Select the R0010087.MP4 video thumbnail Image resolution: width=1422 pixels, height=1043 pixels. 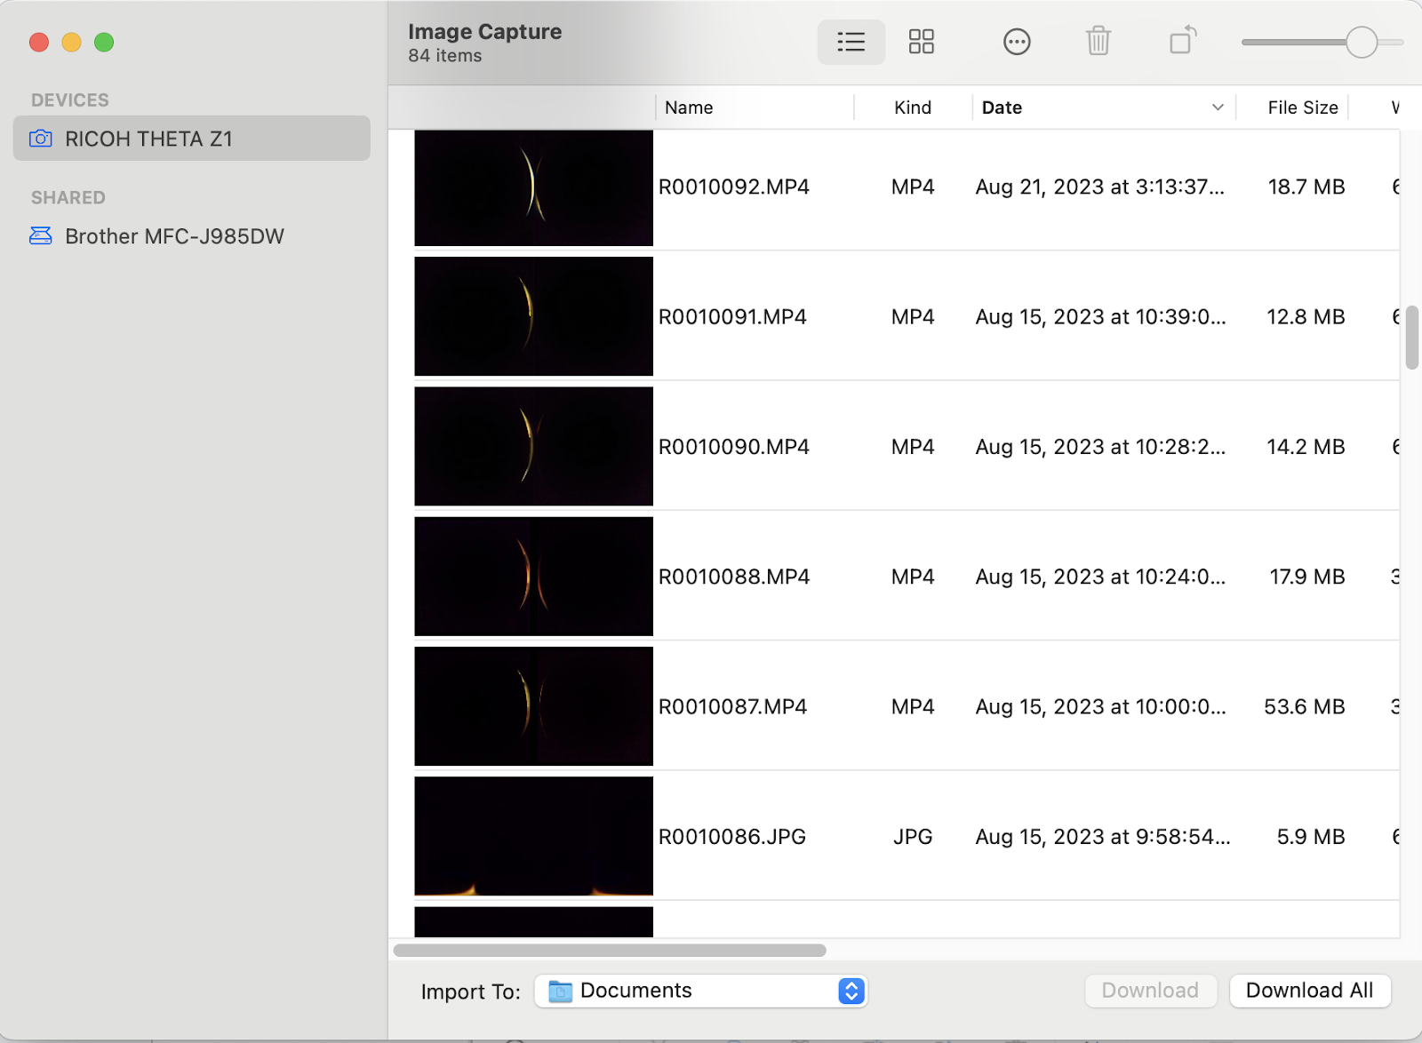coord(533,706)
